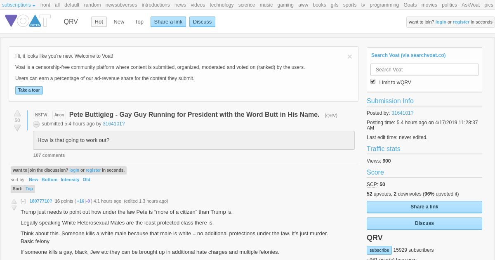Open the Voat logo home link
This screenshot has height=260, width=495.
(x=28, y=21)
